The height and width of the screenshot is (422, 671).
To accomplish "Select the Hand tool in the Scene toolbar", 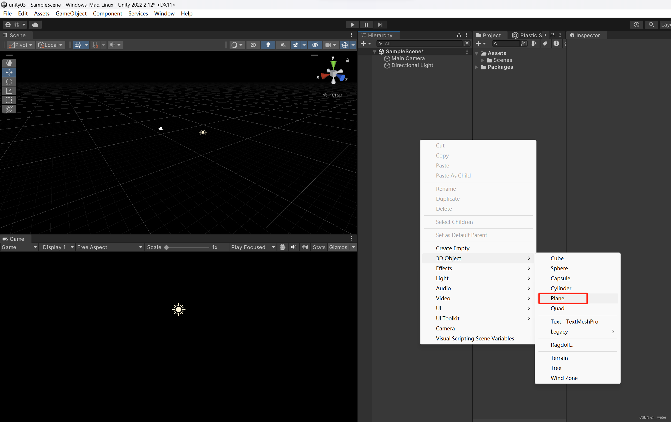I will pyautogui.click(x=9, y=63).
